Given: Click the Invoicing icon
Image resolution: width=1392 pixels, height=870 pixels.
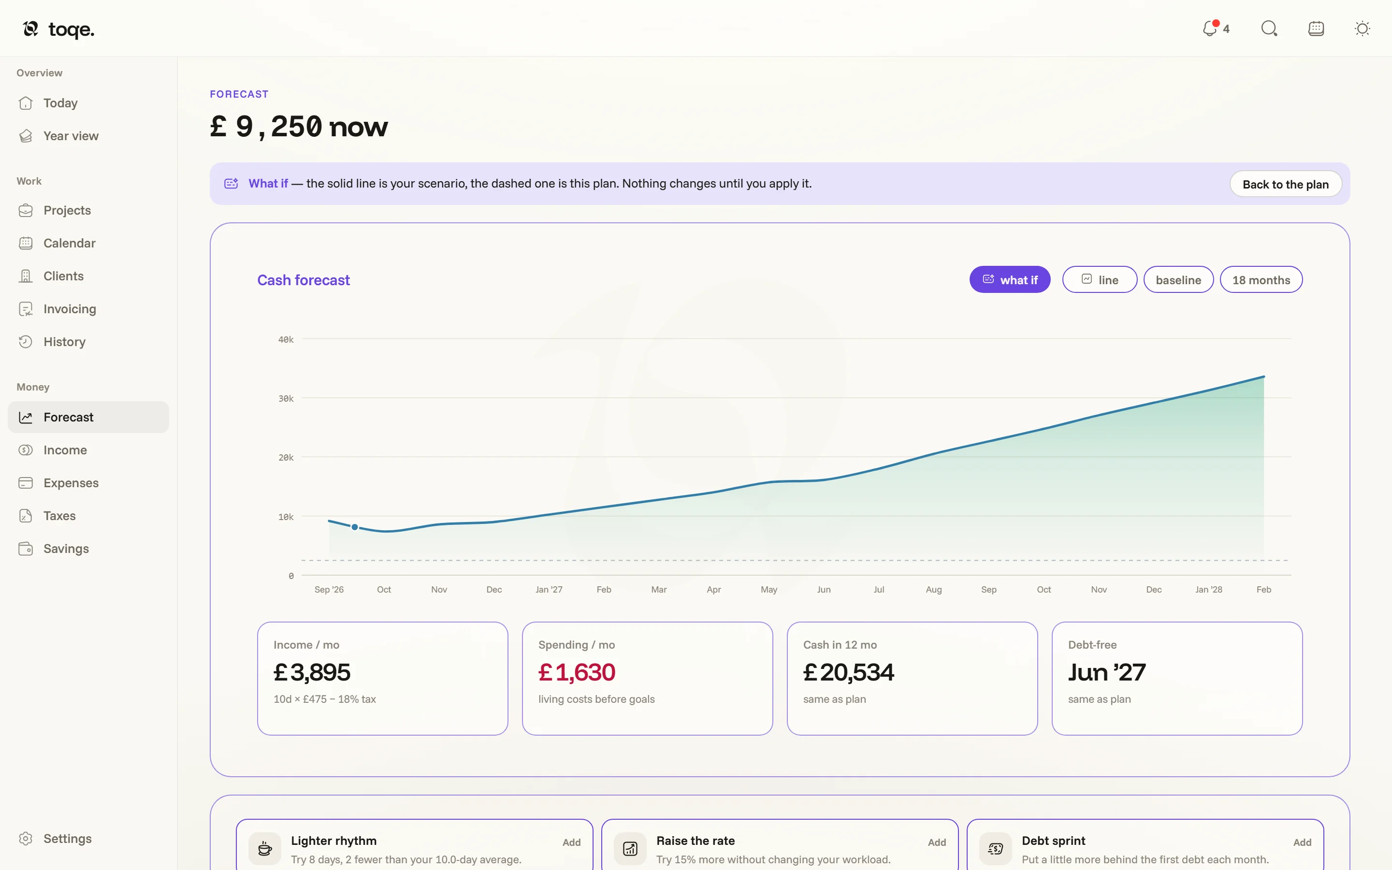Looking at the screenshot, I should coord(25,309).
